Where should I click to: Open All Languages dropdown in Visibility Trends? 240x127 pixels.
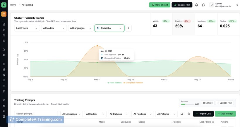(81, 28)
